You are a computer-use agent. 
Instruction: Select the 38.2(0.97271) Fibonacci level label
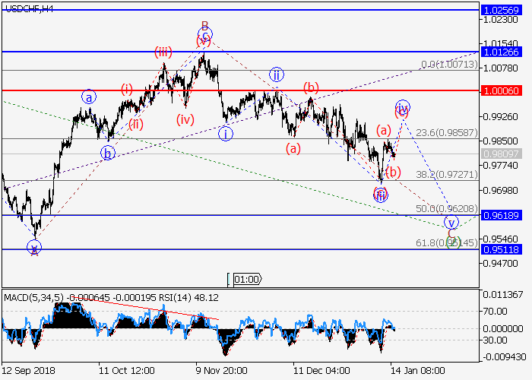448,174
